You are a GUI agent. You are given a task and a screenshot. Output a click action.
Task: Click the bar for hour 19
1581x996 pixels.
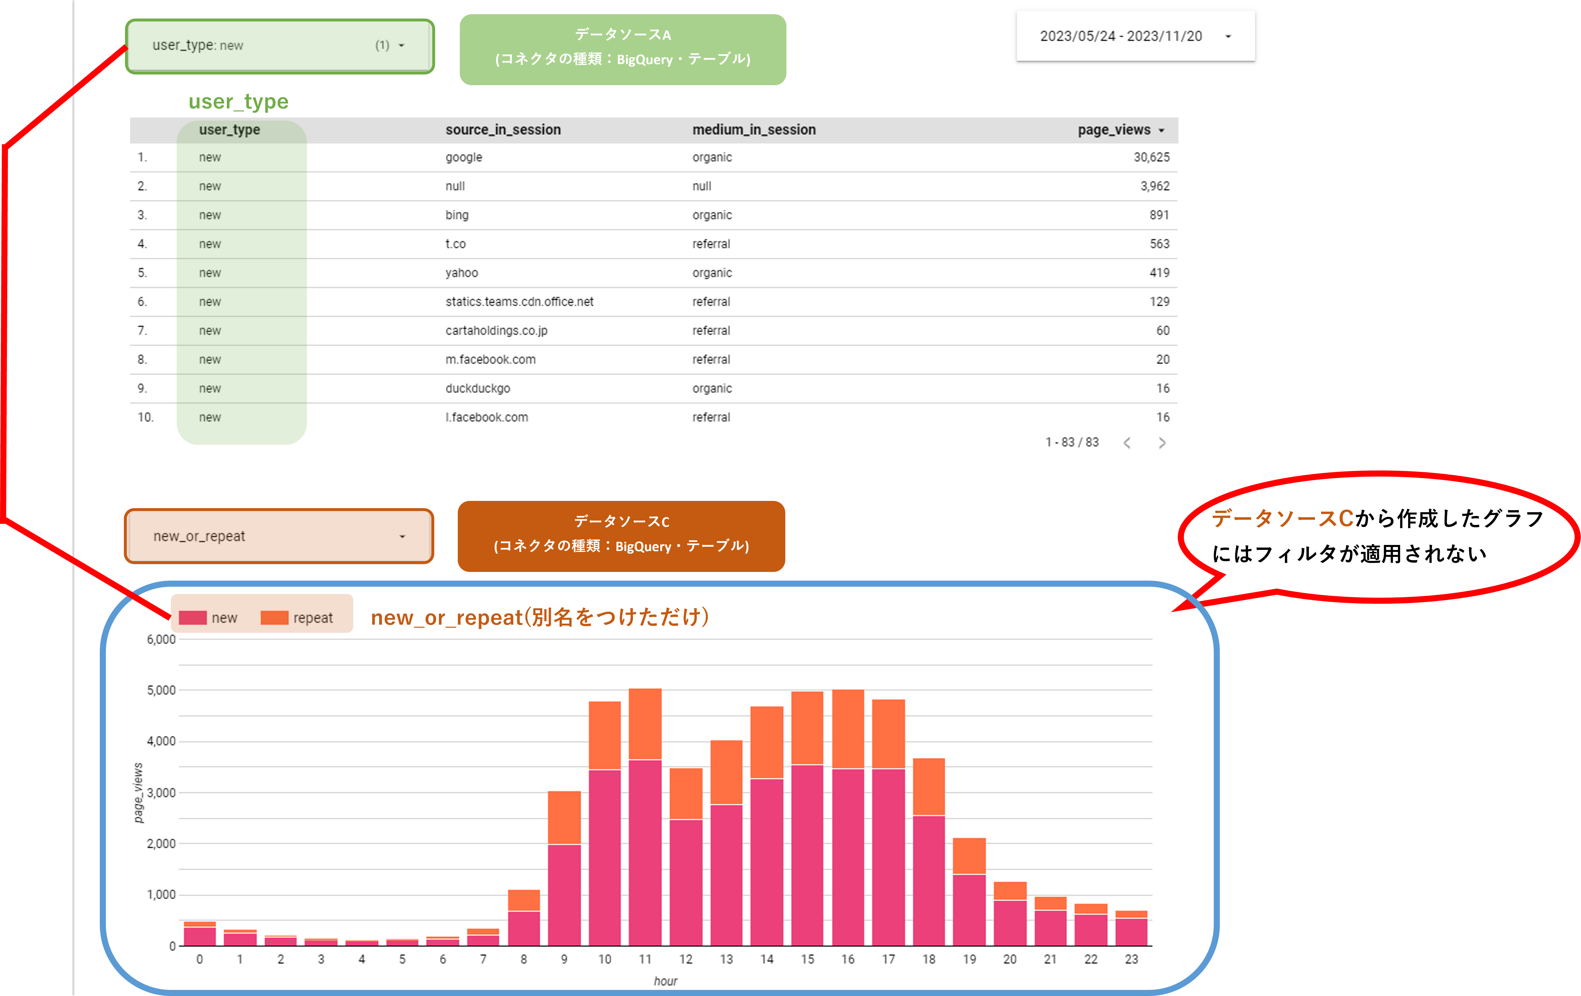pos(970,892)
